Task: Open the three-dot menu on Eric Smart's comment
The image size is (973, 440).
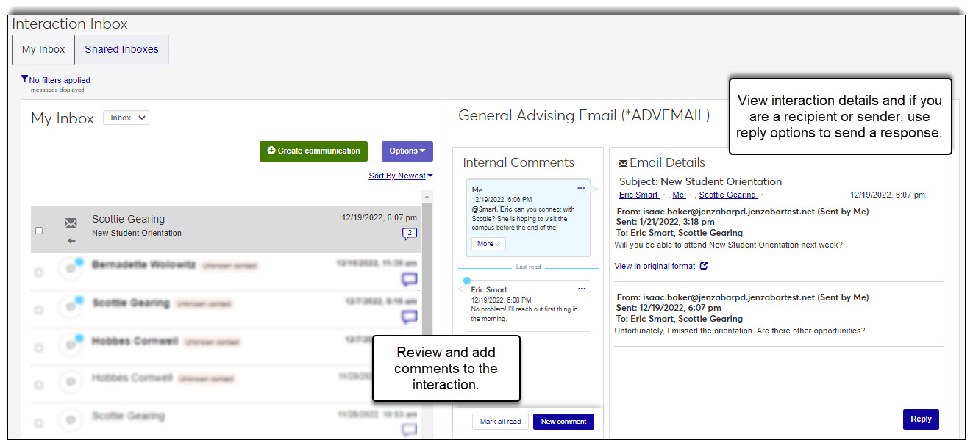Action: (x=581, y=289)
